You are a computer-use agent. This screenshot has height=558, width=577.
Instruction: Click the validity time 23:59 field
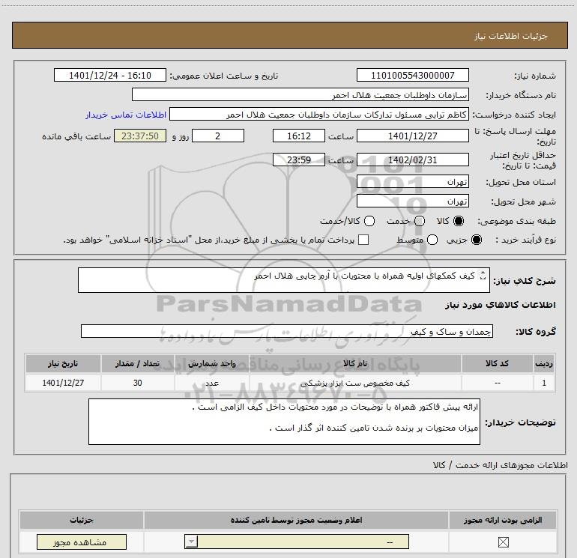(299, 160)
